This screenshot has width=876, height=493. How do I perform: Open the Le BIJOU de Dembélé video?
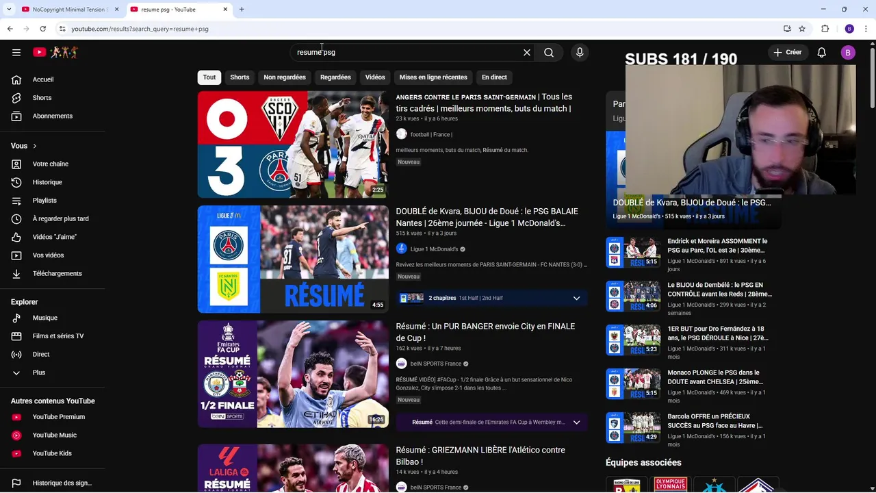point(719,290)
